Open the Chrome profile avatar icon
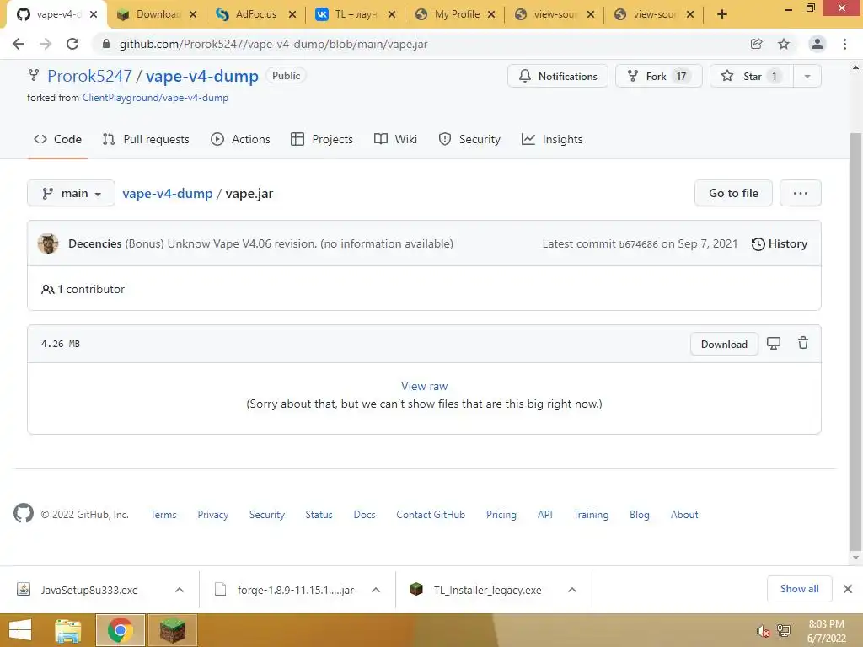863x647 pixels. 817,44
